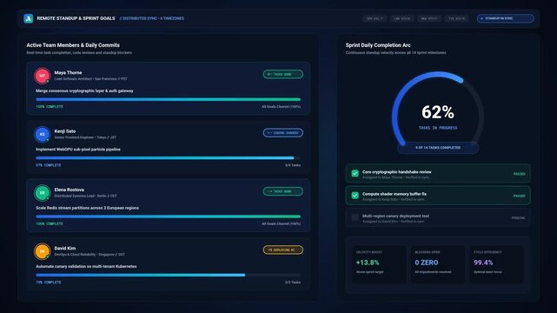Image resolution: width=557 pixels, height=313 pixels.
Task: Click Automate canary validation task text
Action: coord(86,266)
